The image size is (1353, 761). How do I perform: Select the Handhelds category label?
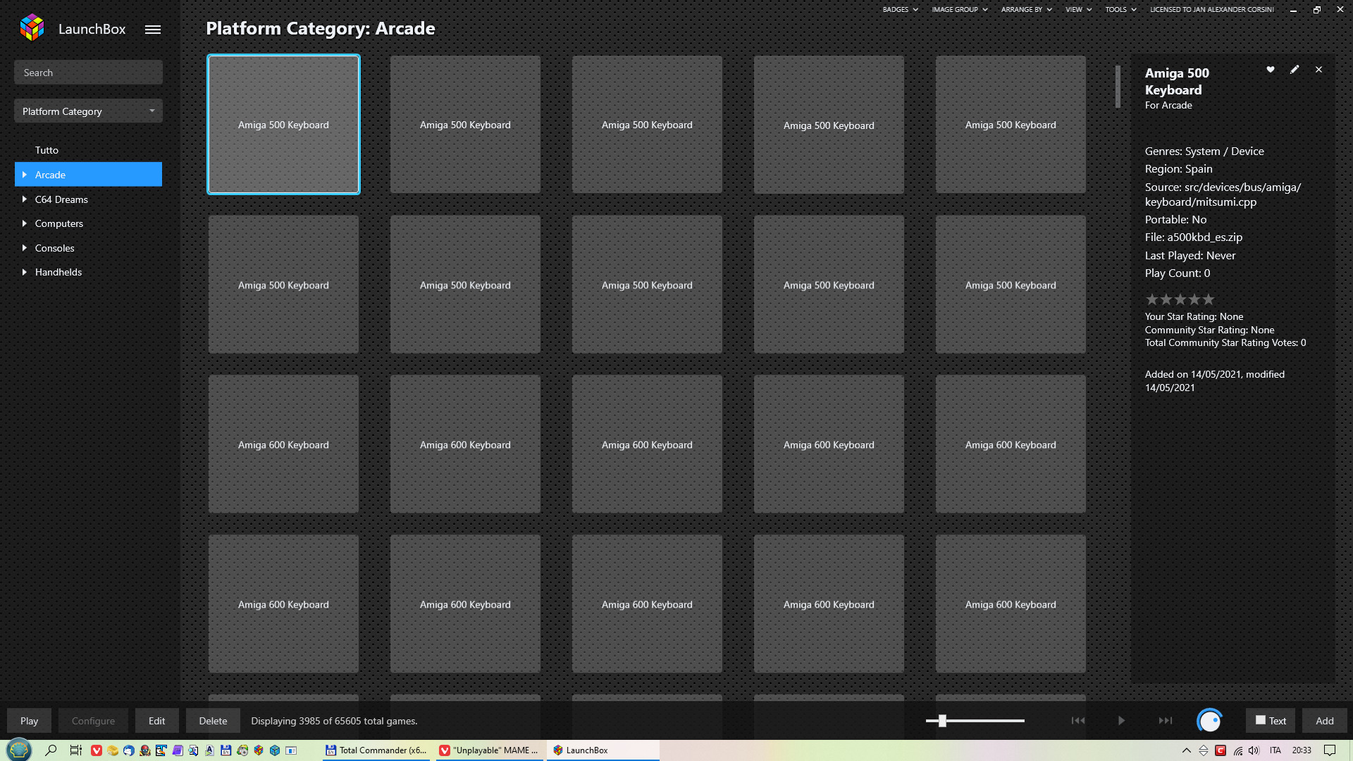click(x=58, y=272)
